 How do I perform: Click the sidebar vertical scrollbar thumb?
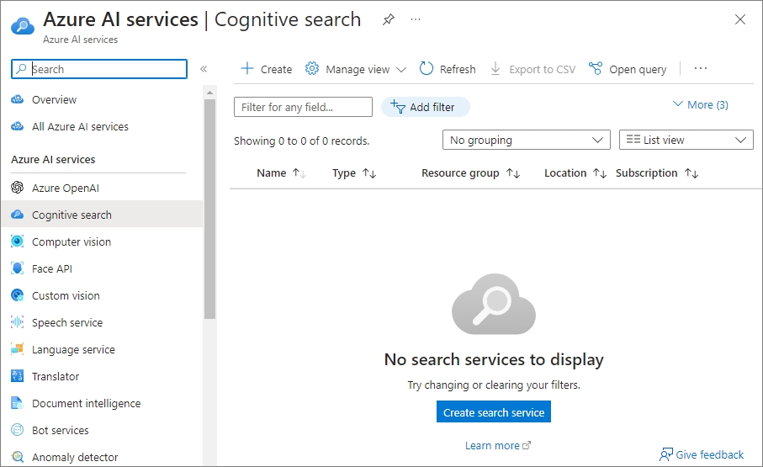[x=209, y=209]
